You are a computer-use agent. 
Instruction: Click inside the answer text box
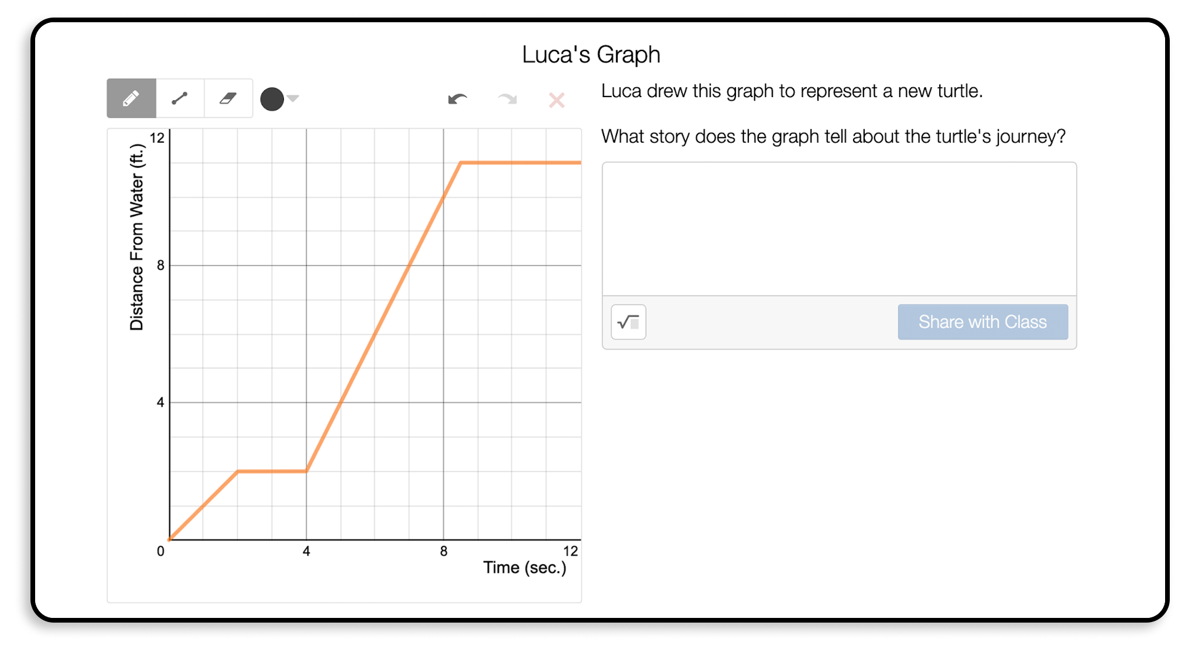pyautogui.click(x=838, y=229)
